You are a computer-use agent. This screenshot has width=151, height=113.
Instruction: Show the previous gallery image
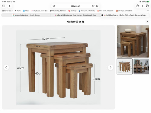point(6,67)
